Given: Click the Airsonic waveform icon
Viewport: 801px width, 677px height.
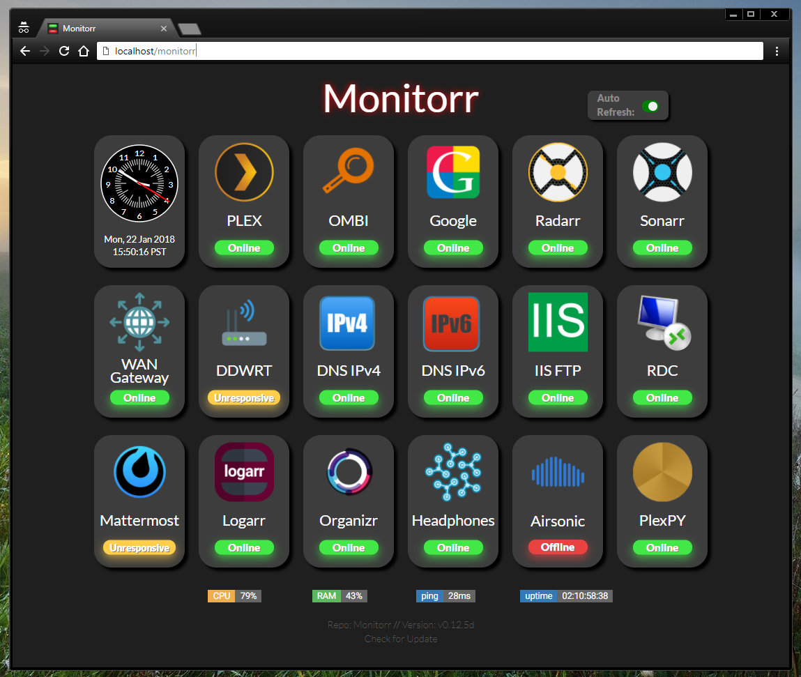Looking at the screenshot, I should click(558, 471).
